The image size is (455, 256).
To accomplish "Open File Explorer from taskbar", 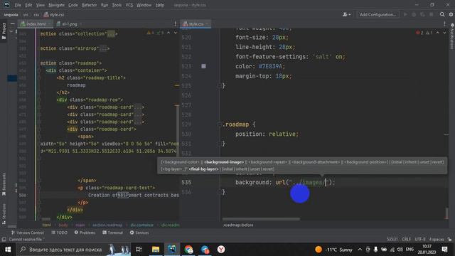I will (x=156, y=250).
